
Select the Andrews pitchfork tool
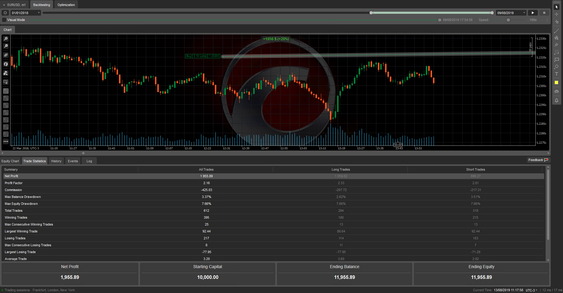556,45
